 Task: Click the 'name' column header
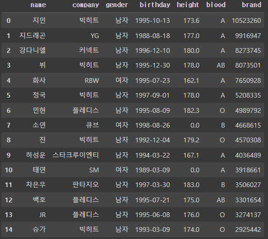pos(38,5)
